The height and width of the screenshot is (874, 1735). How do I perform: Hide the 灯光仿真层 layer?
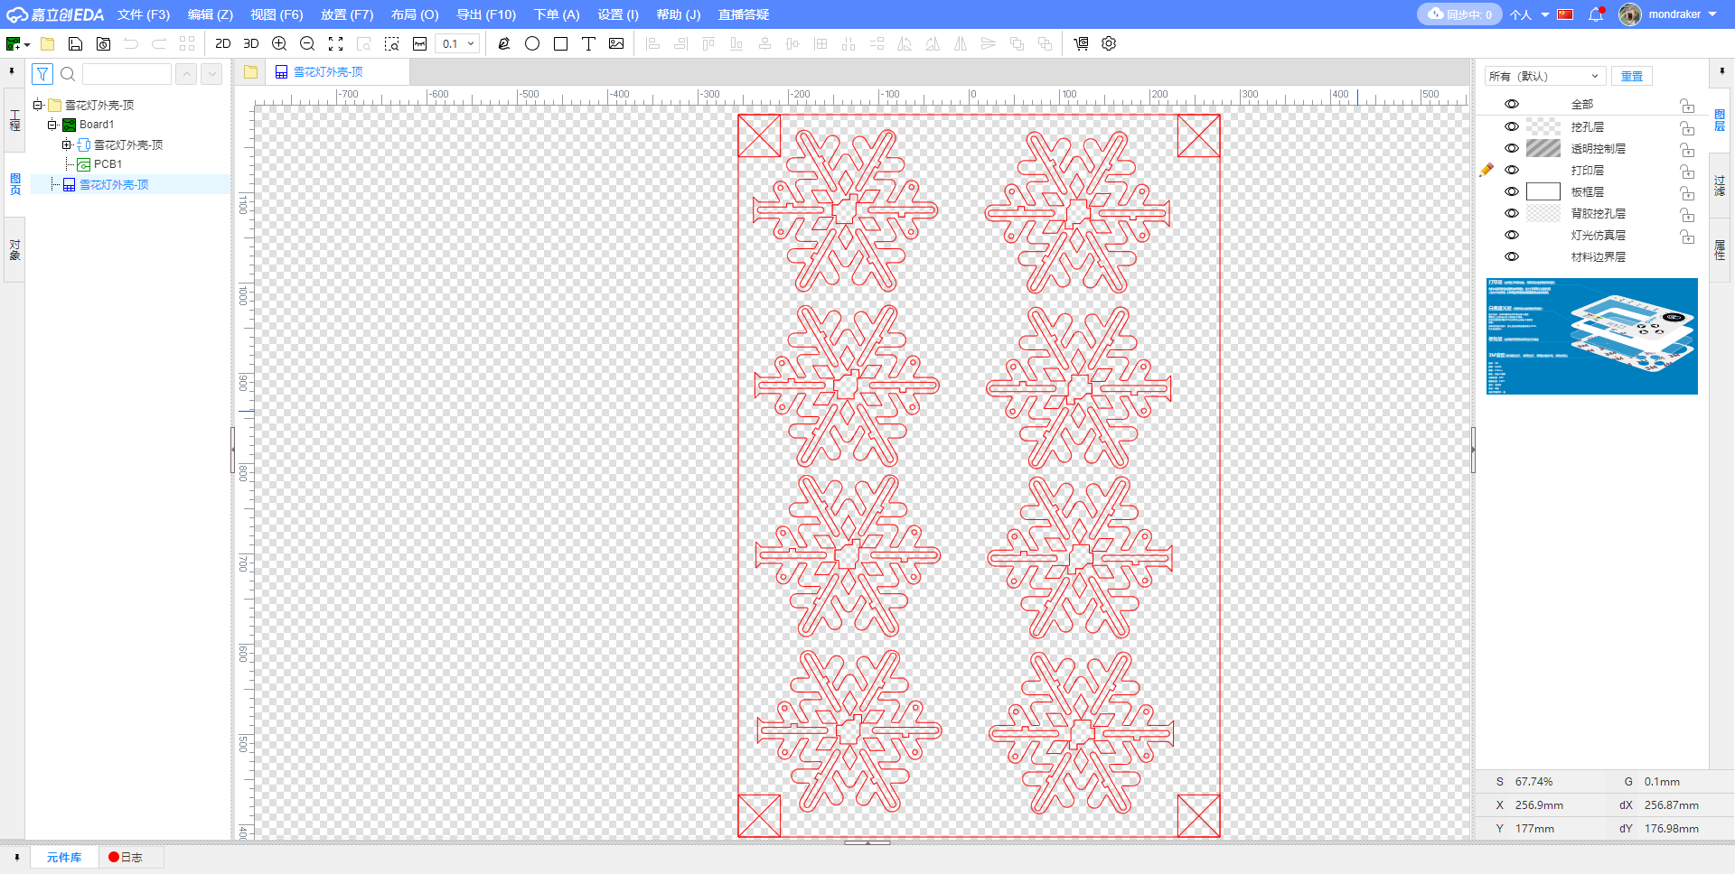(1512, 235)
